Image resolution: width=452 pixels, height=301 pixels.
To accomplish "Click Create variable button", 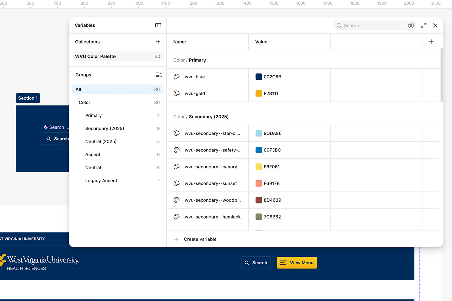I will (x=195, y=239).
